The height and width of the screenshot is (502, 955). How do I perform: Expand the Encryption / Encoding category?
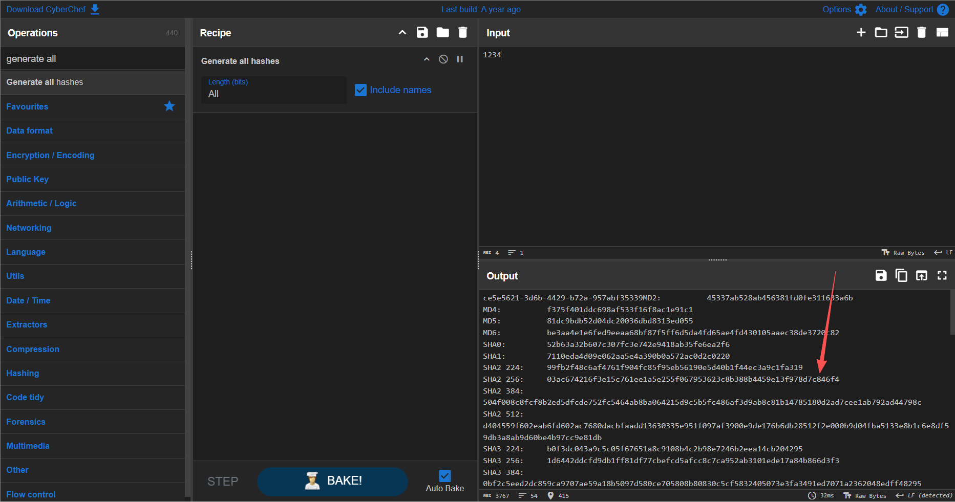50,155
